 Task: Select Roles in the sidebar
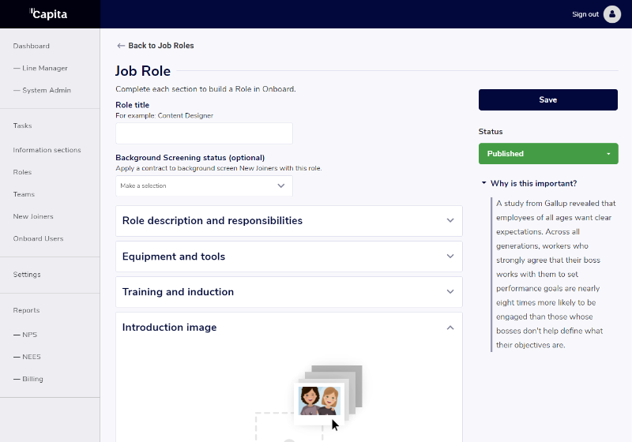tap(22, 172)
